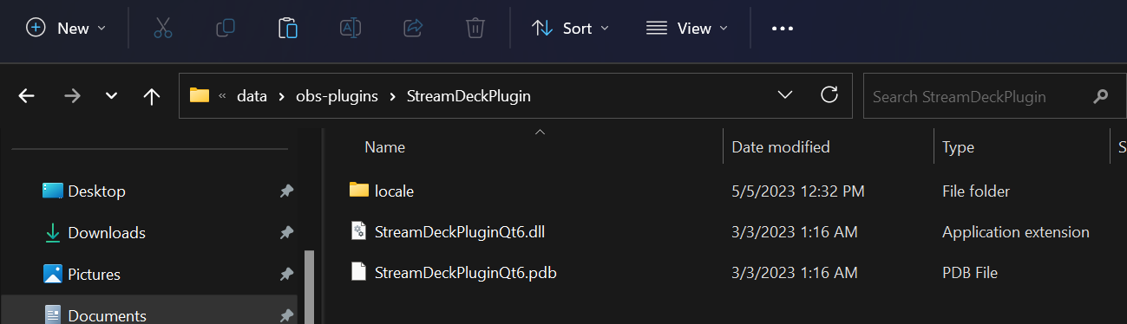Select obs-plugins in the breadcrumb path

[x=337, y=96]
